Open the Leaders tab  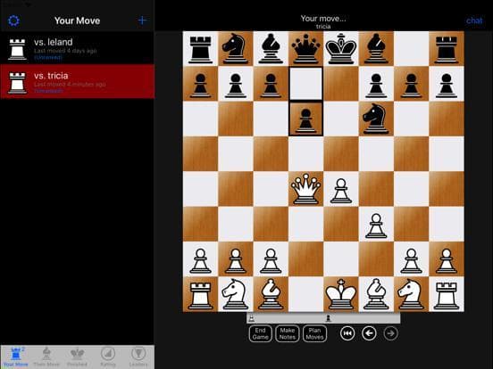[x=138, y=357]
